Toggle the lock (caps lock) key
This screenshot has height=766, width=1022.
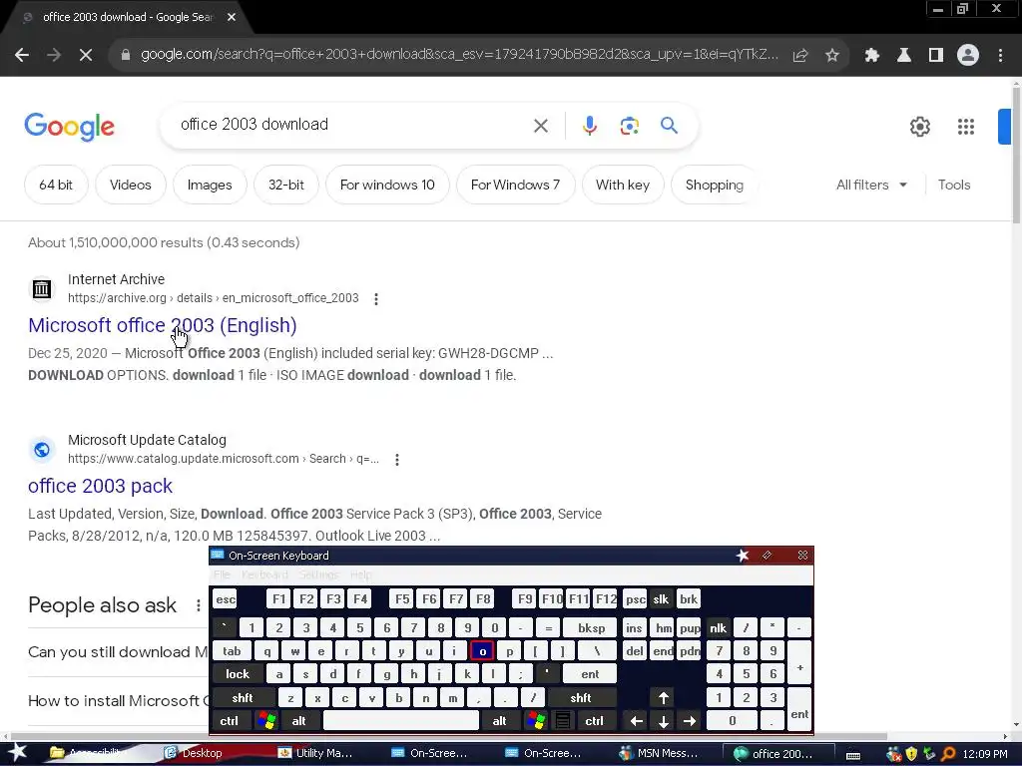(x=238, y=674)
